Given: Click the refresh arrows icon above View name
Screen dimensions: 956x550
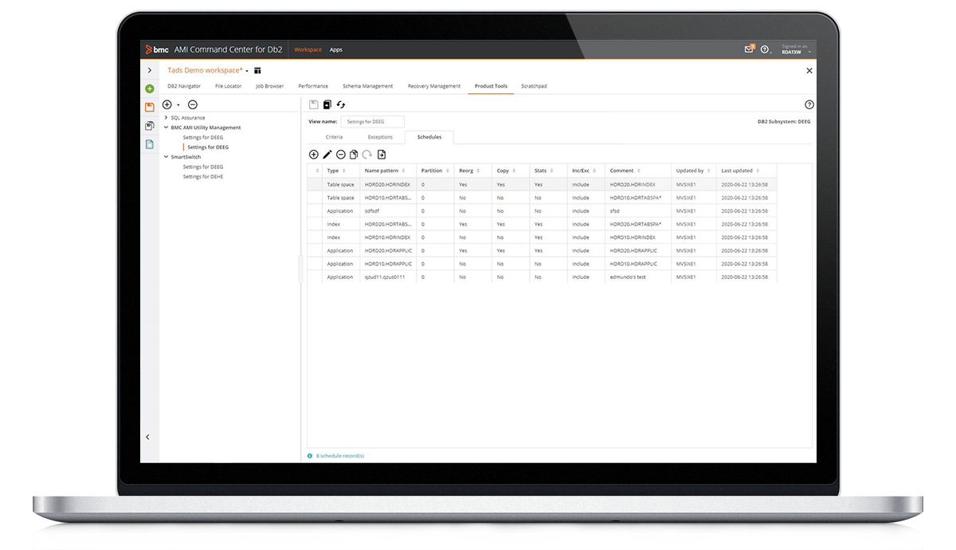Looking at the screenshot, I should pyautogui.click(x=341, y=104).
